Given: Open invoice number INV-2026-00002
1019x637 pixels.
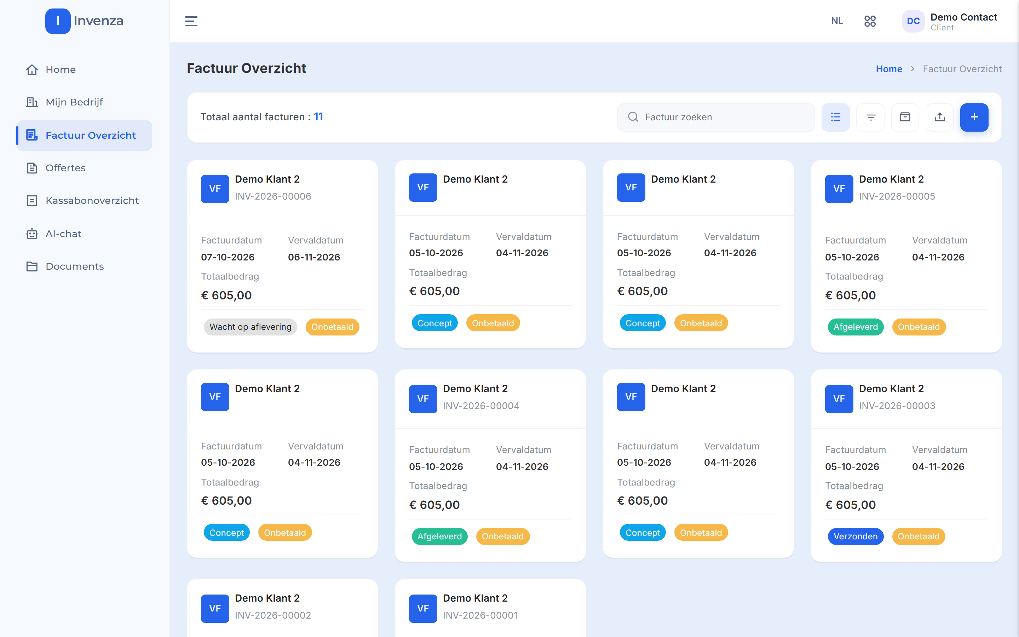Looking at the screenshot, I should tap(273, 615).
